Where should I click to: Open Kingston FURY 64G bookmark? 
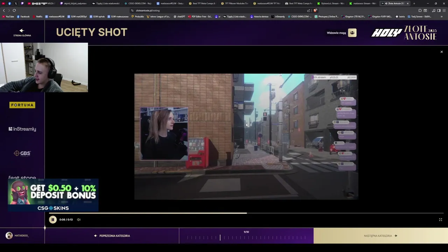coord(380,16)
